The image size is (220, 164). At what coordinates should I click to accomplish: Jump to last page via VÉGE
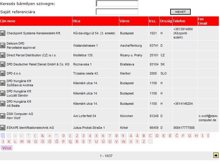(x=7, y=148)
